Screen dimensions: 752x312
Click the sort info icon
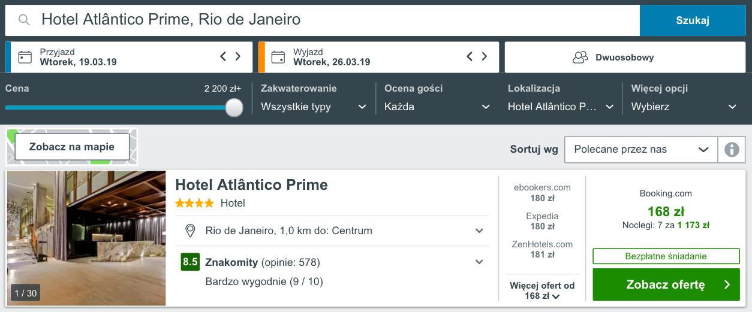tap(732, 150)
